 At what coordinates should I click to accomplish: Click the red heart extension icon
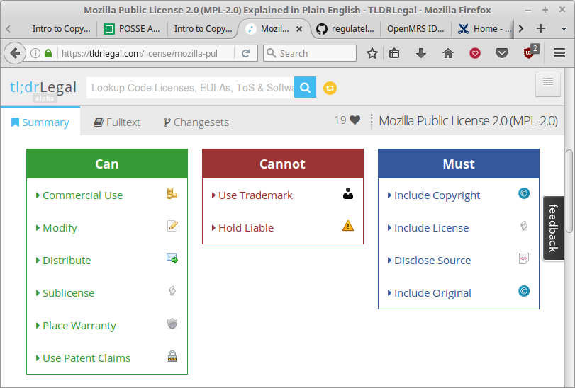click(475, 53)
